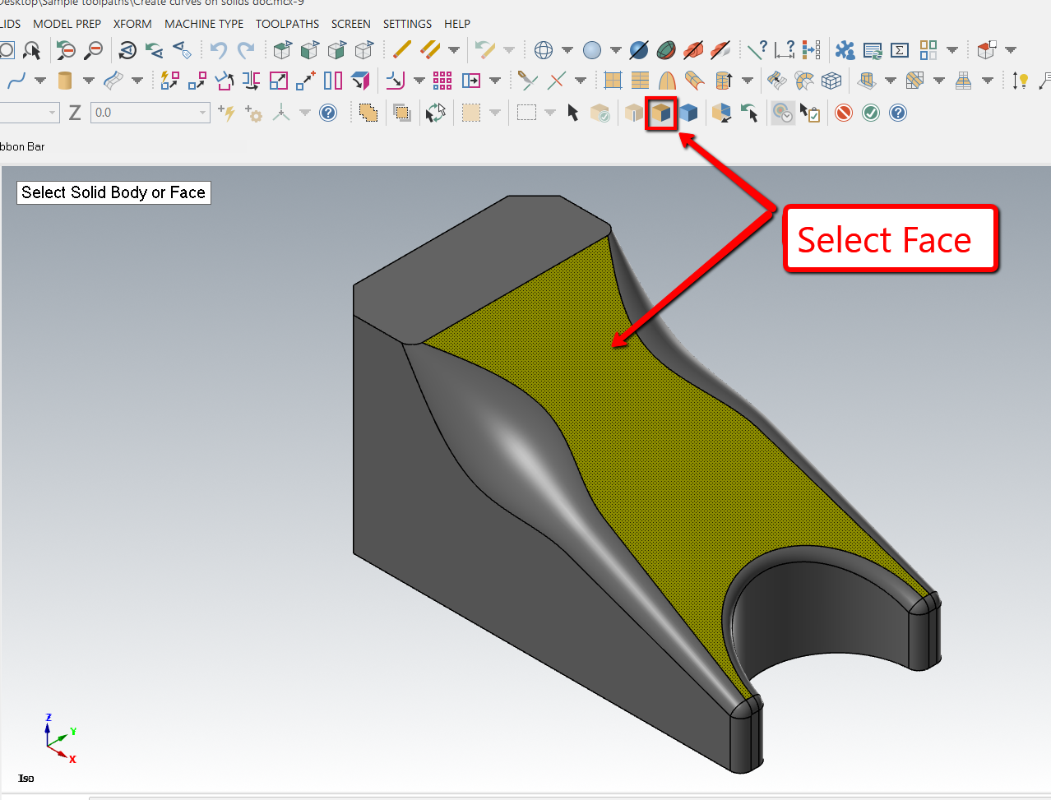Open help icon right of the green checkmark

click(898, 113)
